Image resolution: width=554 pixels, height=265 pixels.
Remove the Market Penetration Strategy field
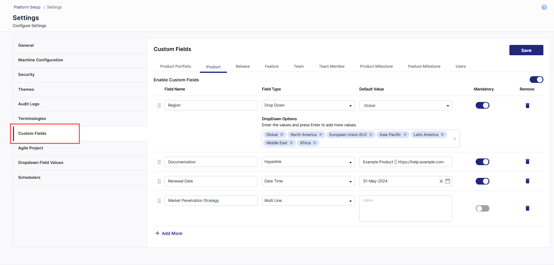click(x=527, y=208)
